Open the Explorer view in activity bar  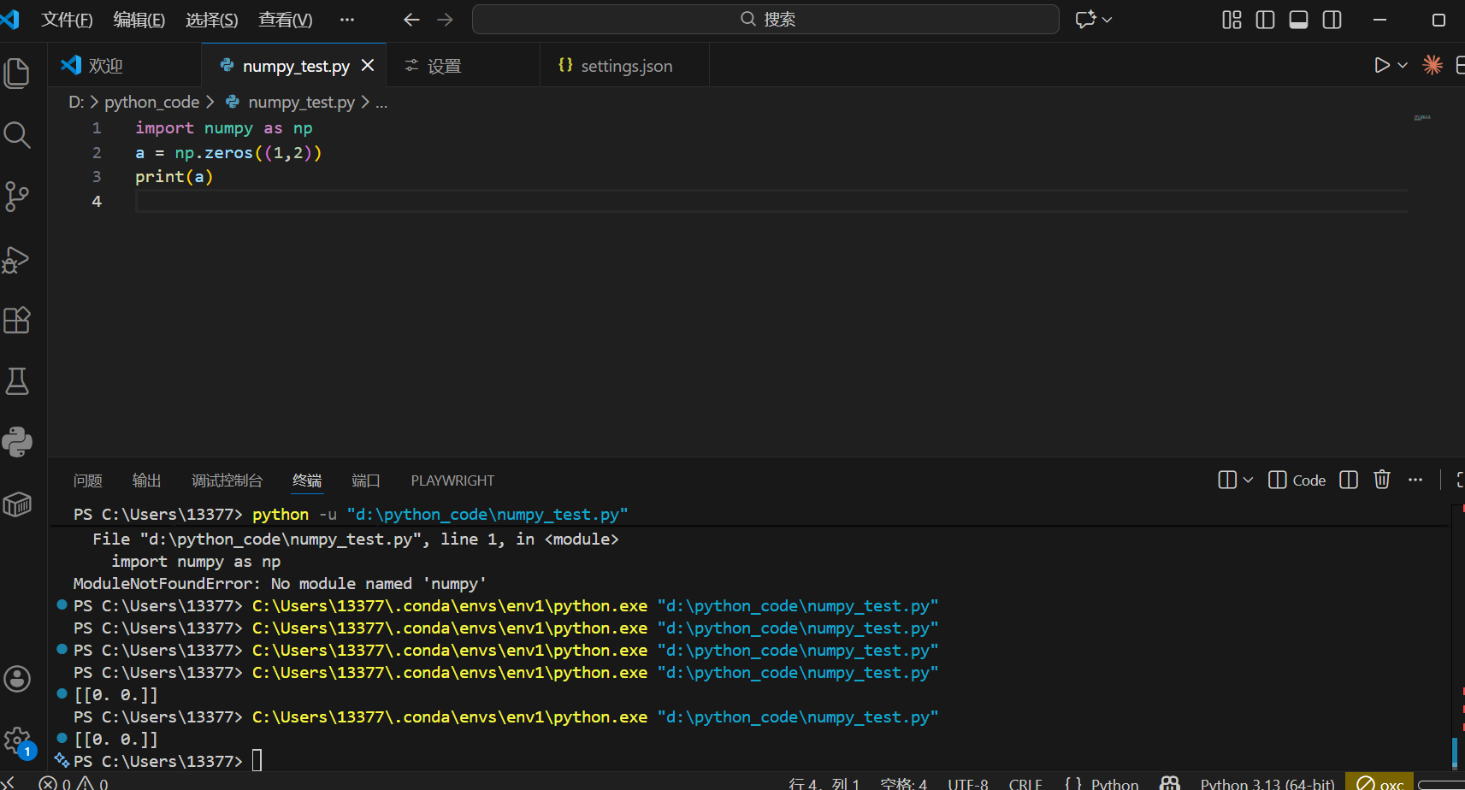click(x=17, y=74)
